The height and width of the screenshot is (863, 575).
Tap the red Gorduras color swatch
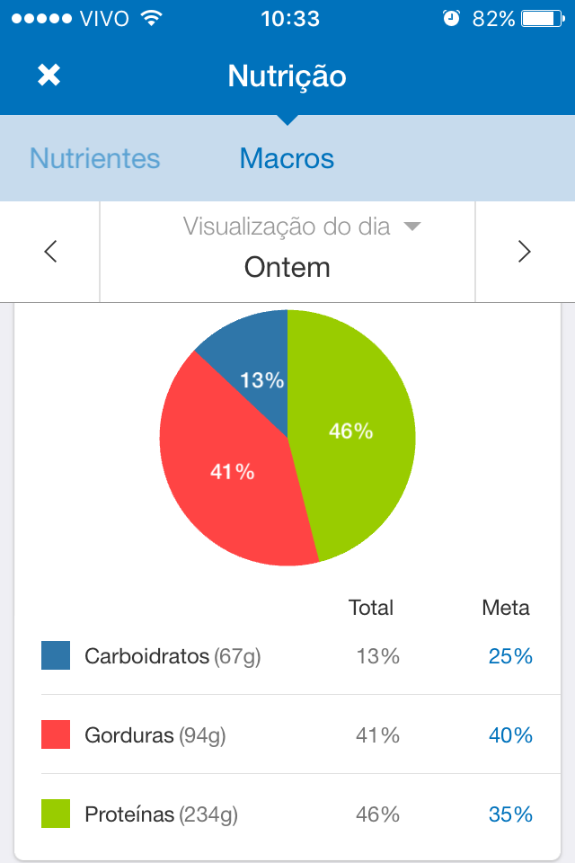pyautogui.click(x=56, y=734)
